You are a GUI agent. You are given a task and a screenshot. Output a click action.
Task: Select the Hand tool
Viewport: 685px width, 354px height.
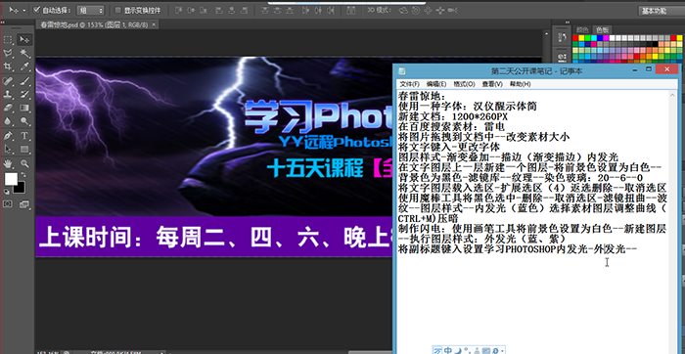coord(8,164)
